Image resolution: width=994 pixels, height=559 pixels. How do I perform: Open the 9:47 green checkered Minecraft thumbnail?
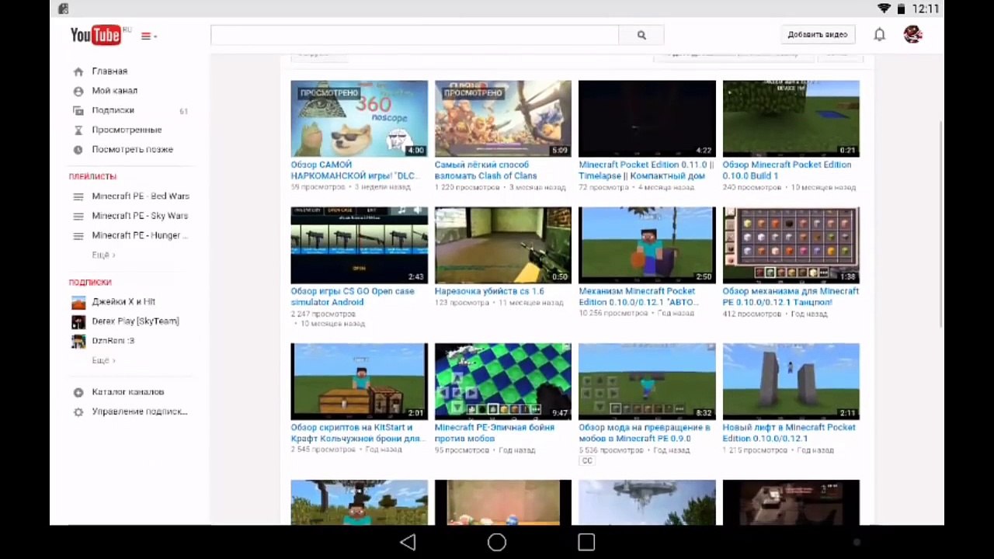pos(503,381)
